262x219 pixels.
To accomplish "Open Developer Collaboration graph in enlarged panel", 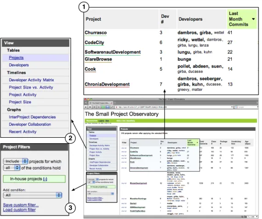I will pos(30,124).
